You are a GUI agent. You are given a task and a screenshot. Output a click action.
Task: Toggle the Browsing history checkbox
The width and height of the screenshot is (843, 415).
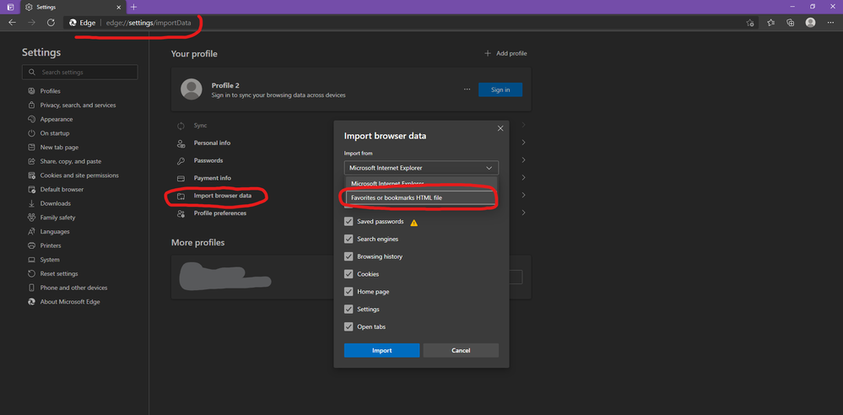349,256
